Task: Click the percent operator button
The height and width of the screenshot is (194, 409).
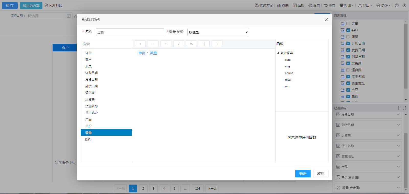Action: [191, 44]
